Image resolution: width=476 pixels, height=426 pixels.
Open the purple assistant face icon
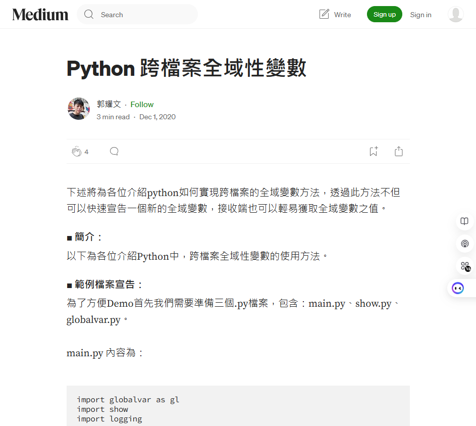458,288
